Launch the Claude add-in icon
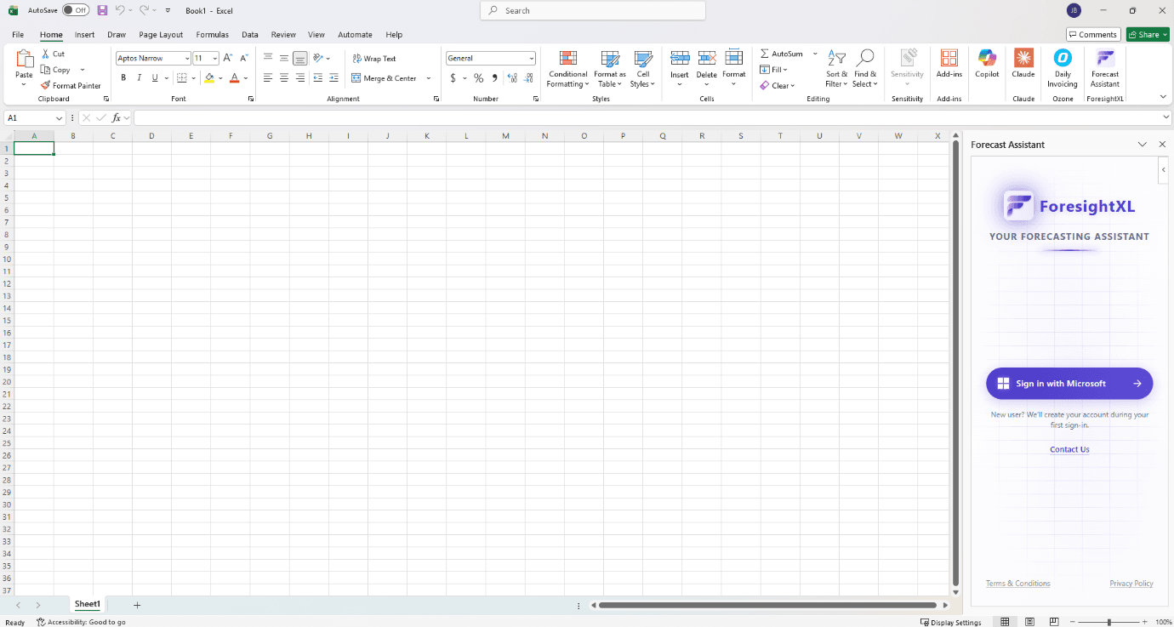Viewport: 1174px width, 627px height. click(x=1023, y=59)
